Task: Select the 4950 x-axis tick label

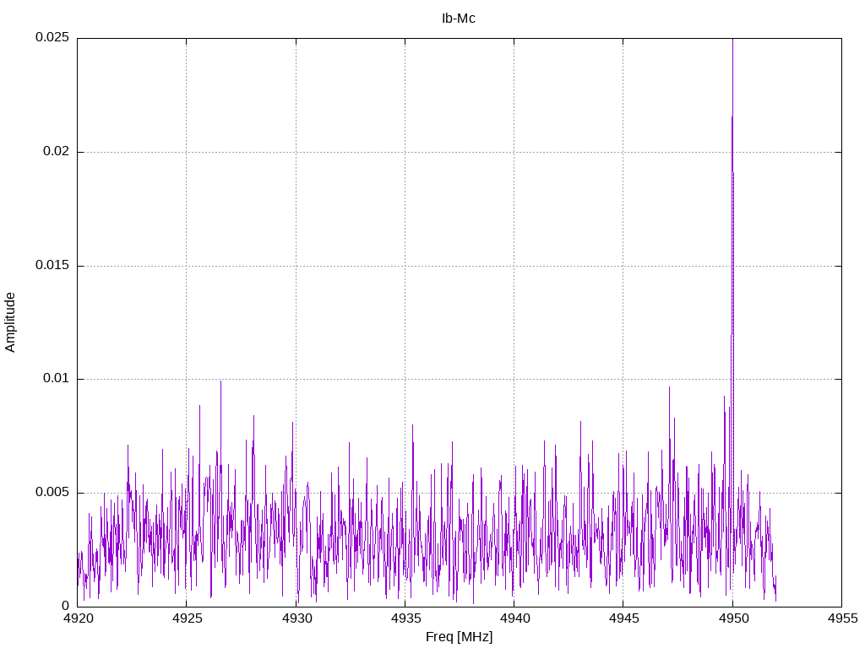Action: tap(732, 618)
